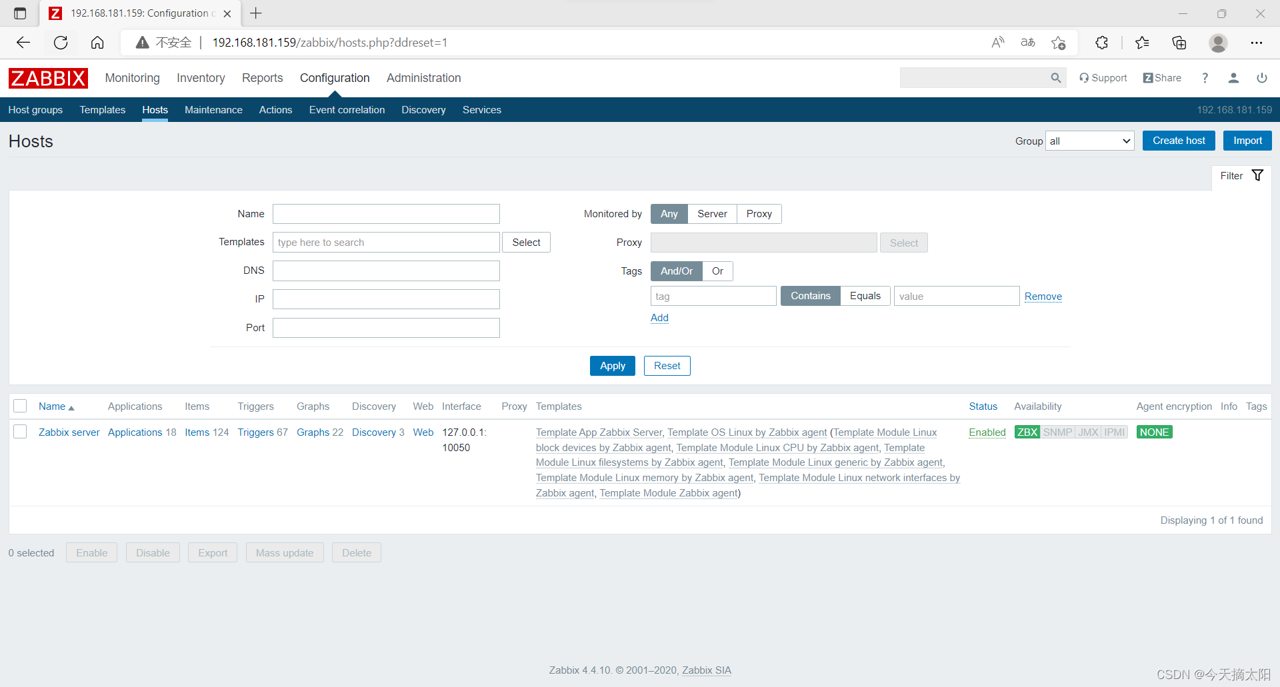Open the favorites list icon
Image resolution: width=1280 pixels, height=687 pixels.
pyautogui.click(x=1142, y=43)
